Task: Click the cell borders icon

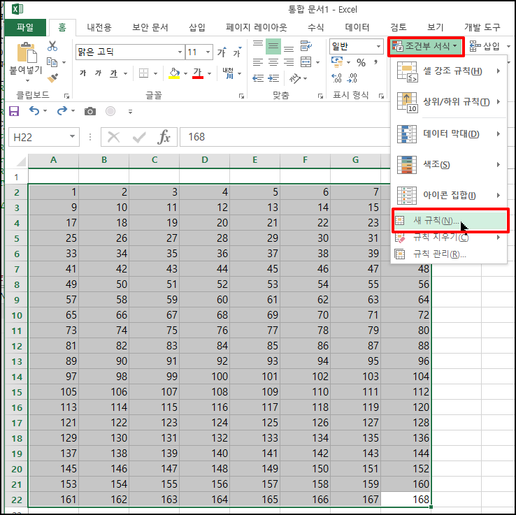Action: click(143, 73)
